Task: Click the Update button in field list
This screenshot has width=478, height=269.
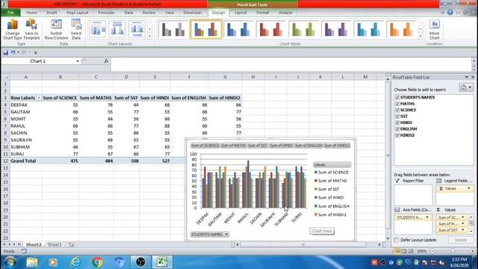Action: pyautogui.click(x=460, y=240)
